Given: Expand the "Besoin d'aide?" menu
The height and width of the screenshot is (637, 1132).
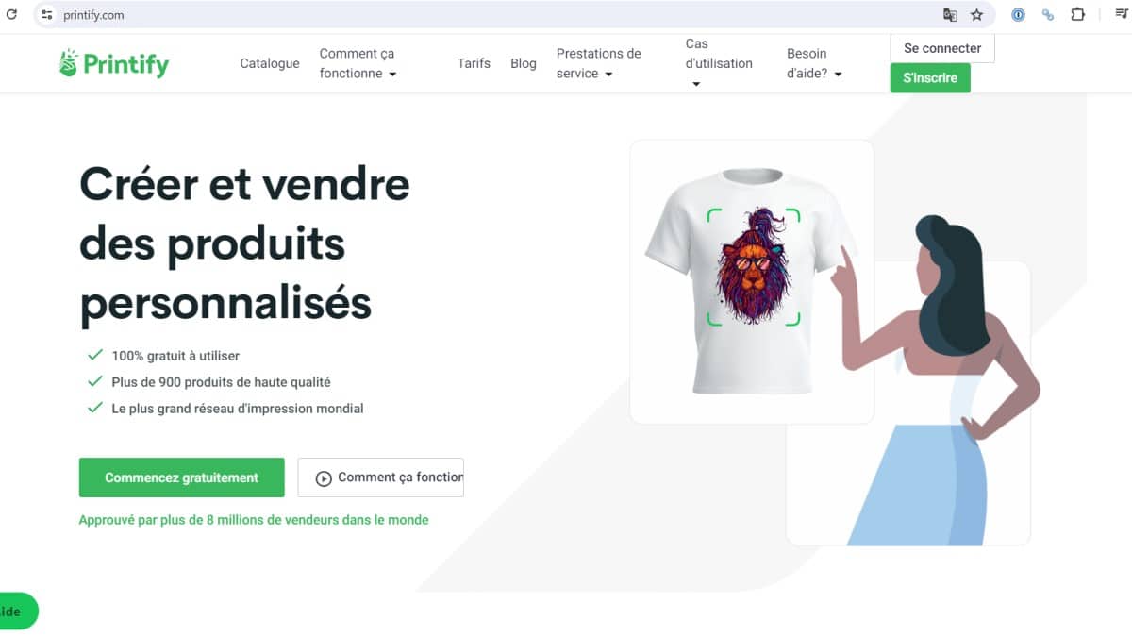Looking at the screenshot, I should [814, 63].
